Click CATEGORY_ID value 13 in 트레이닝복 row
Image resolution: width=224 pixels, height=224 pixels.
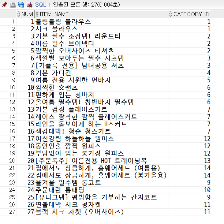(190, 161)
